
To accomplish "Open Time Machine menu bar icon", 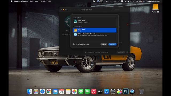I will [107, 1].
